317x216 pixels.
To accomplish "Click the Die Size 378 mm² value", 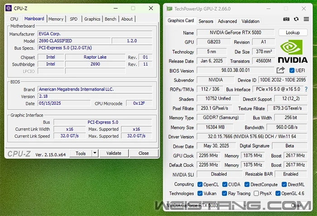I will point(264,51).
